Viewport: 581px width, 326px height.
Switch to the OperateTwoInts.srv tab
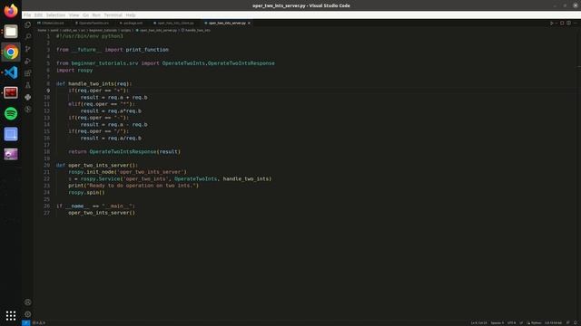click(x=92, y=23)
